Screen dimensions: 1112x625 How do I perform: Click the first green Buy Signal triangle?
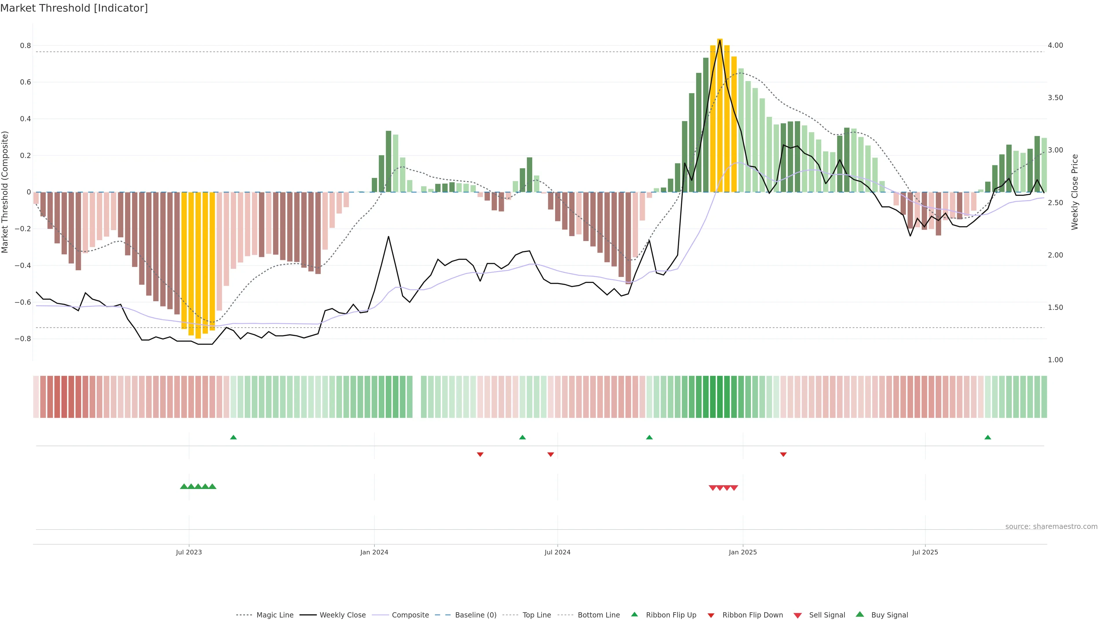184,486
